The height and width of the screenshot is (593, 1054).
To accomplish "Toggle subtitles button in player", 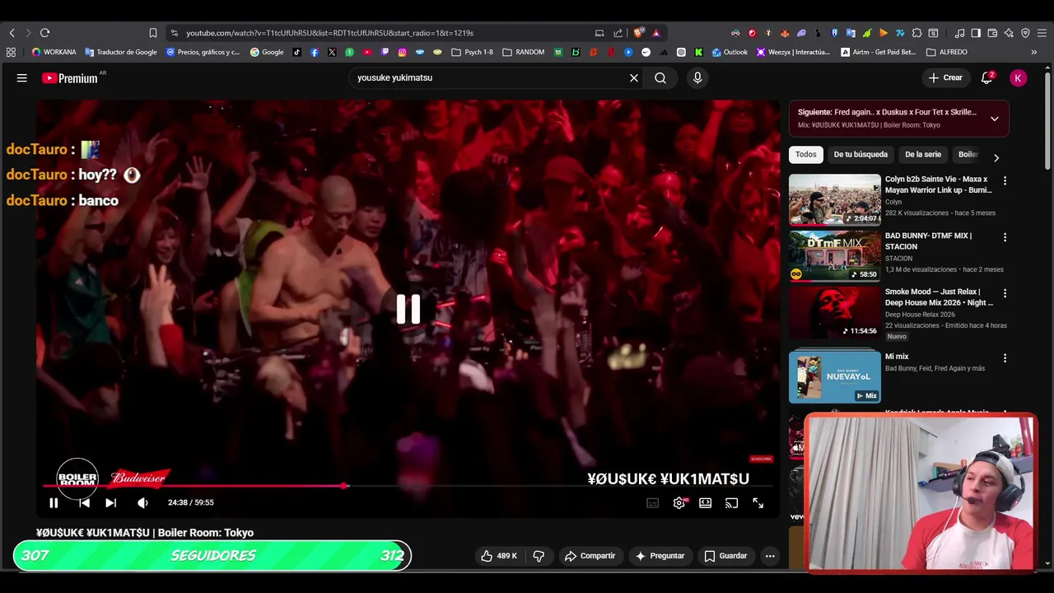I will point(653,503).
